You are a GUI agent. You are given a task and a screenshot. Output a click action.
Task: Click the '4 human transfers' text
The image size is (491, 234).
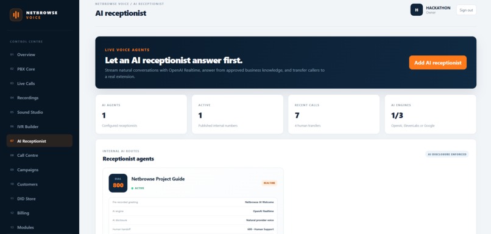coord(308,126)
